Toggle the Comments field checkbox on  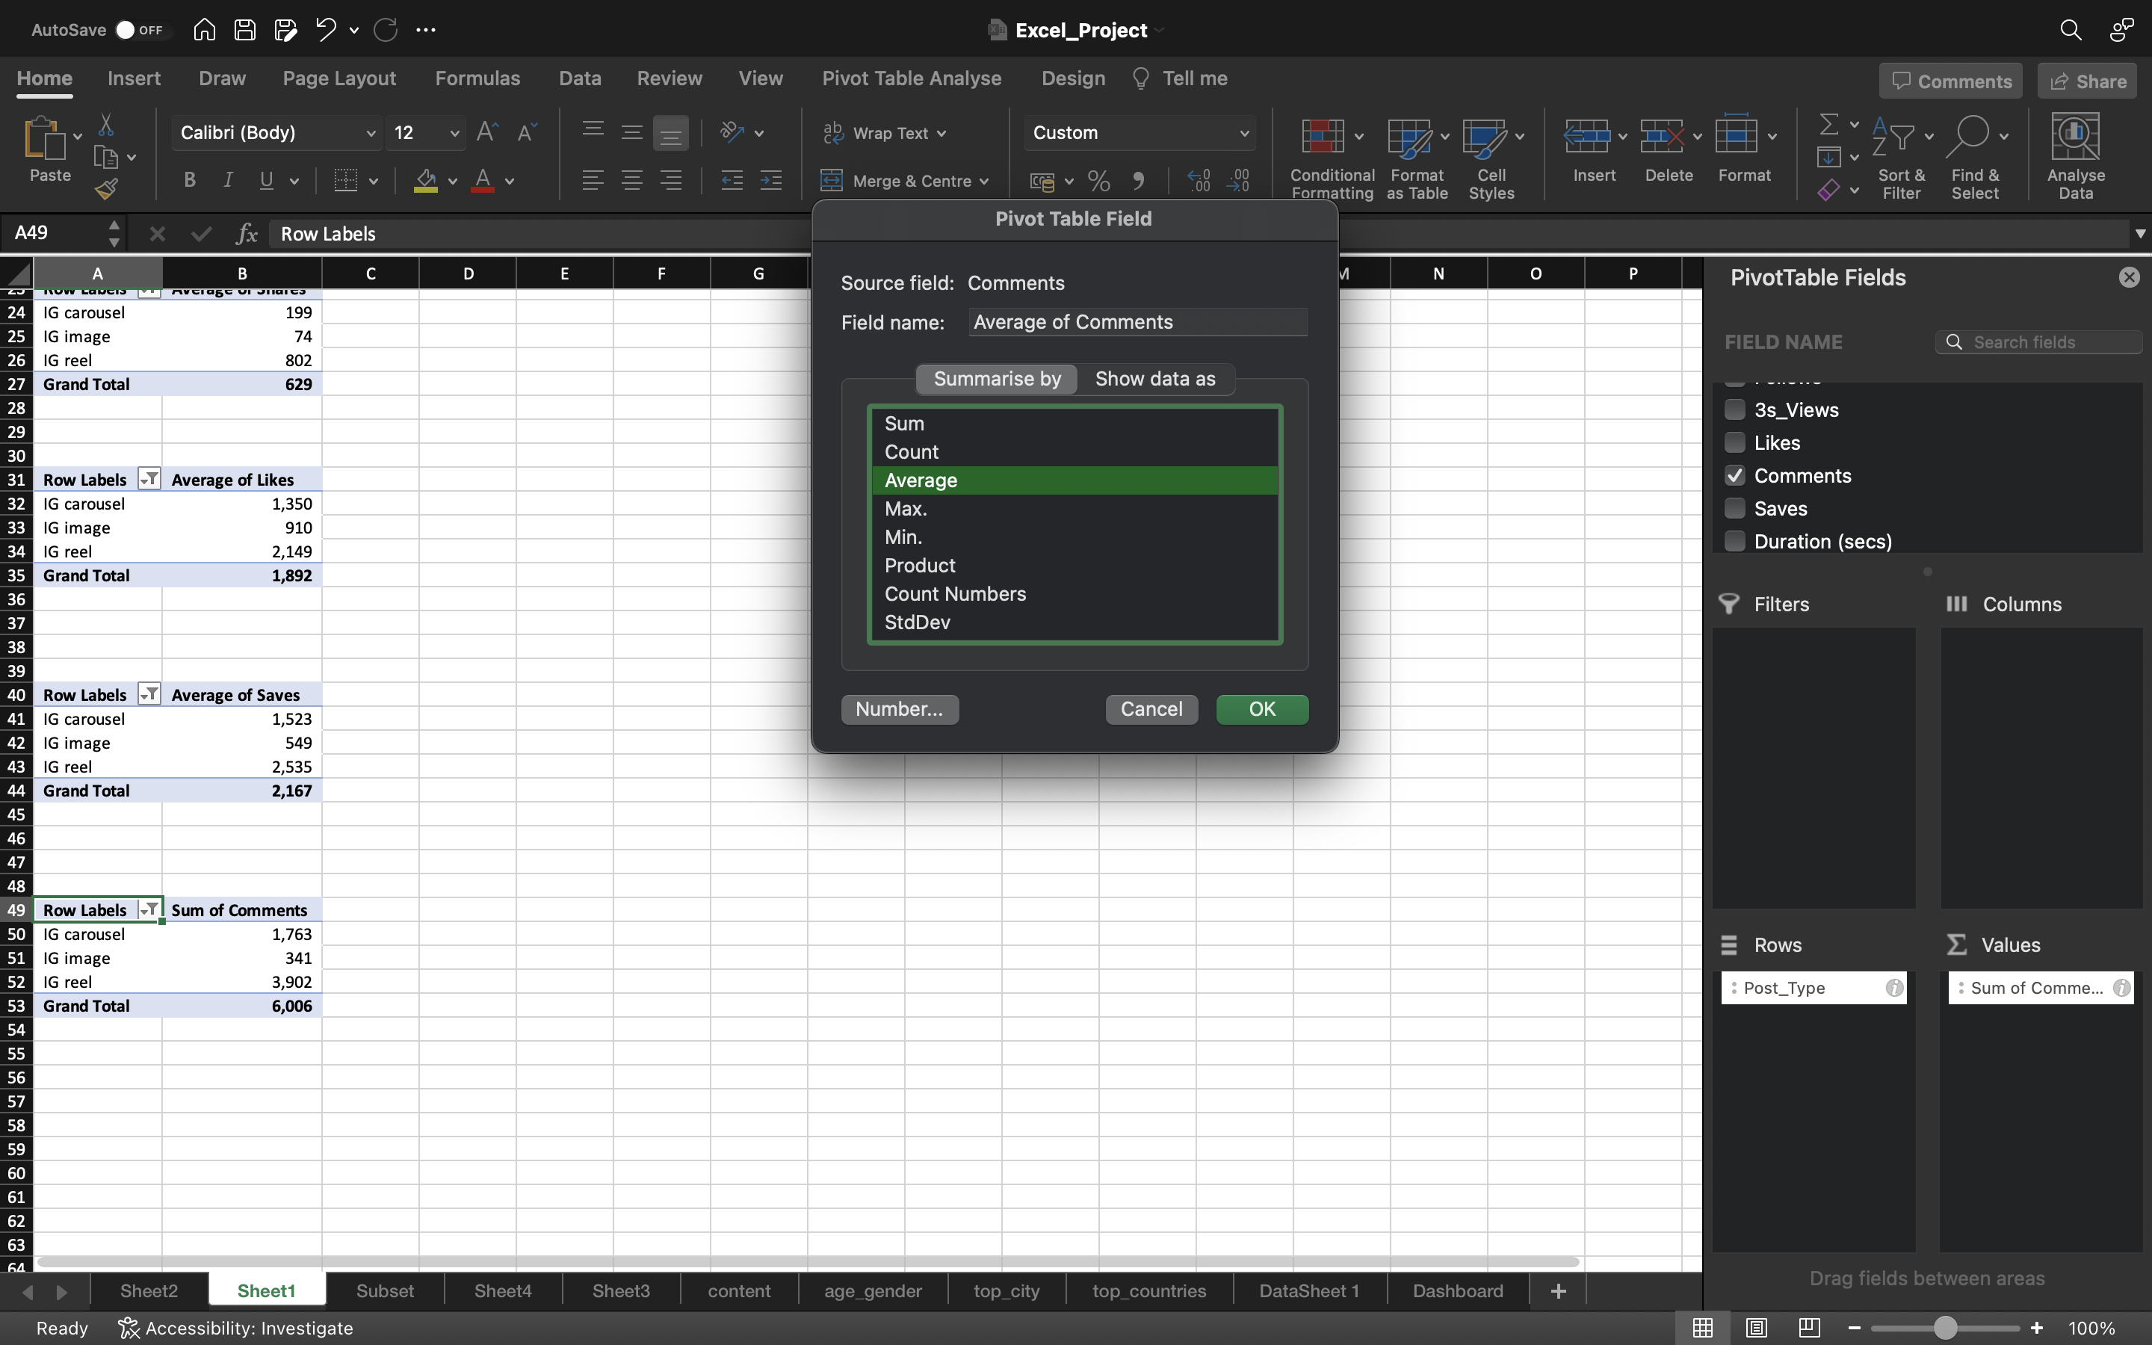1734,476
